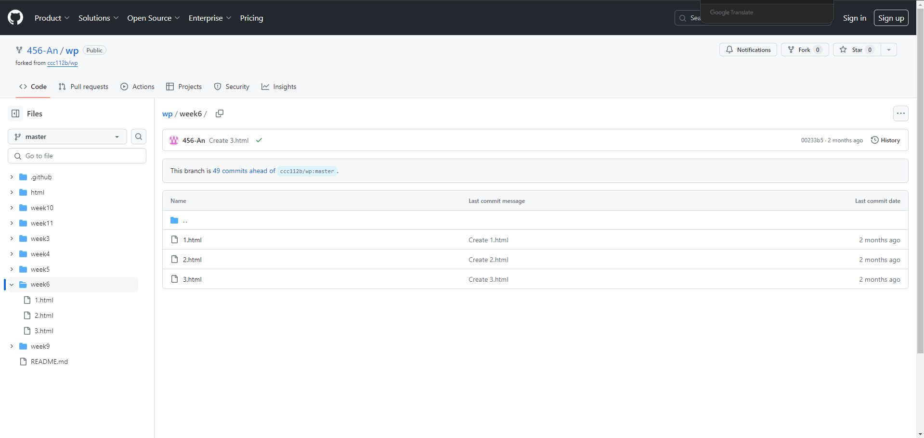Expand the week4 folder chevron
The height and width of the screenshot is (438, 924).
(12, 254)
